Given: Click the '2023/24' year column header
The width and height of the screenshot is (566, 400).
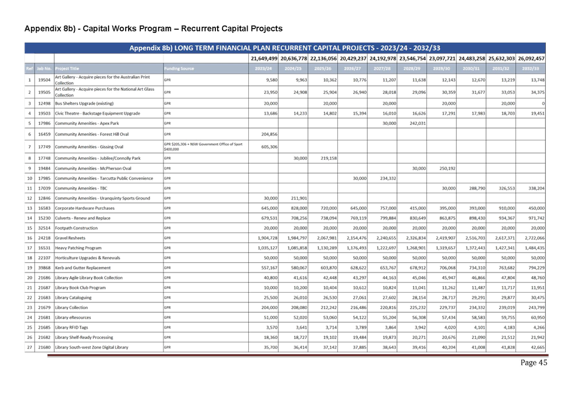Looking at the screenshot, I should coord(263,68).
